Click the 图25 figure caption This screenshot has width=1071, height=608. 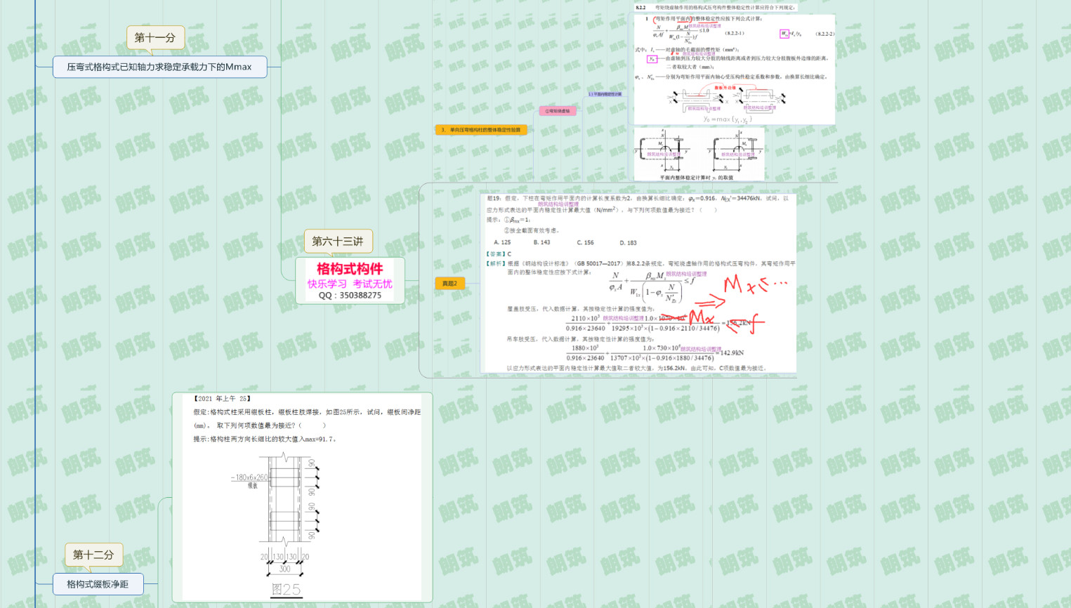[286, 589]
